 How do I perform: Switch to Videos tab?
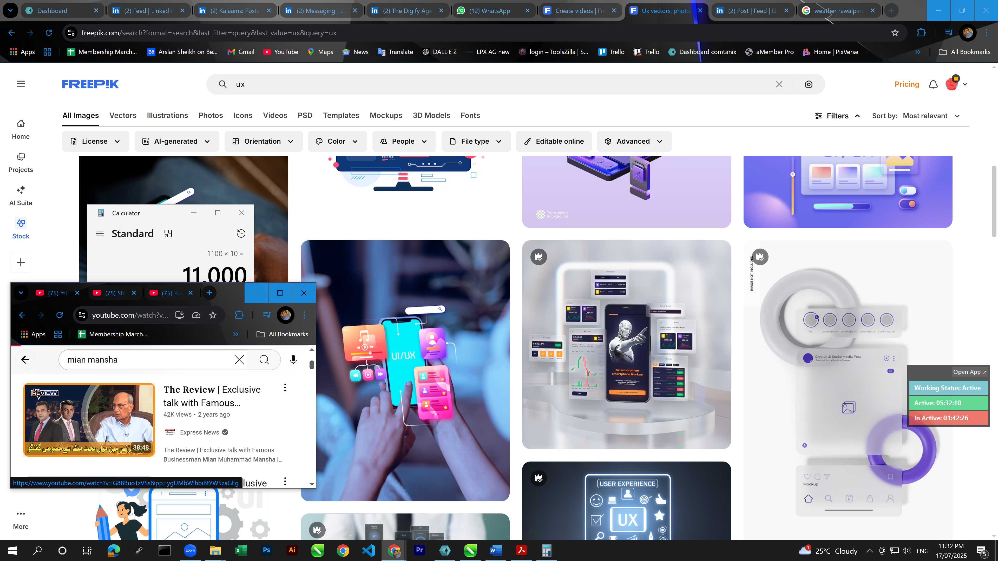(x=275, y=115)
